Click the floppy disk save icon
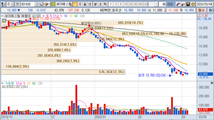The image size is (214, 120). click(x=188, y=4)
